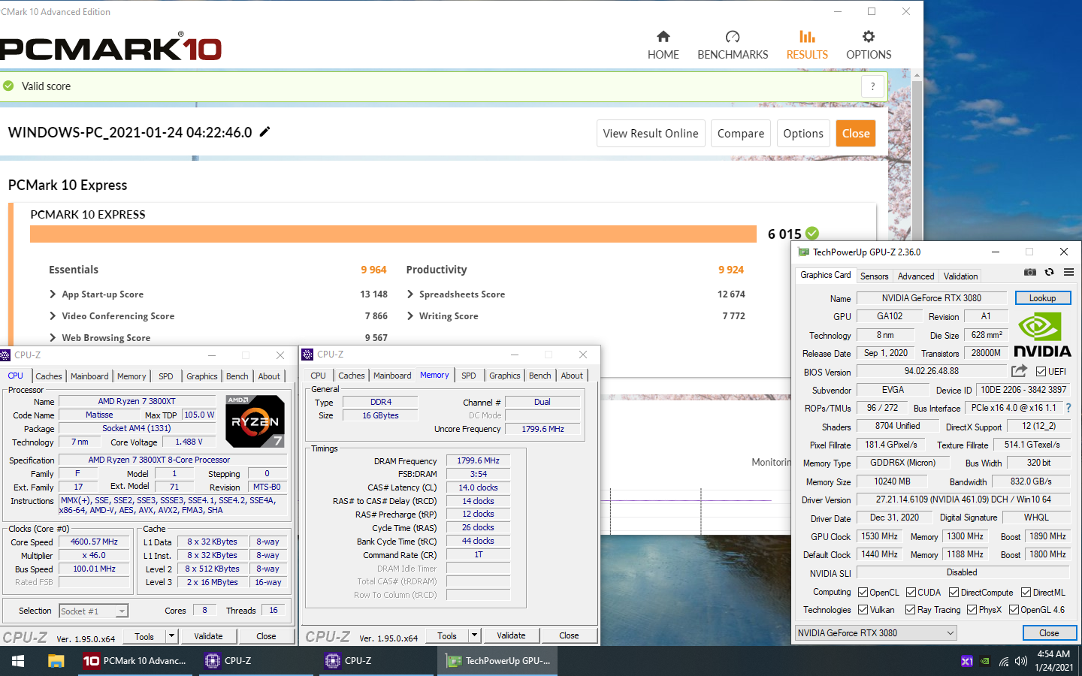Click the help question mark button

872,86
